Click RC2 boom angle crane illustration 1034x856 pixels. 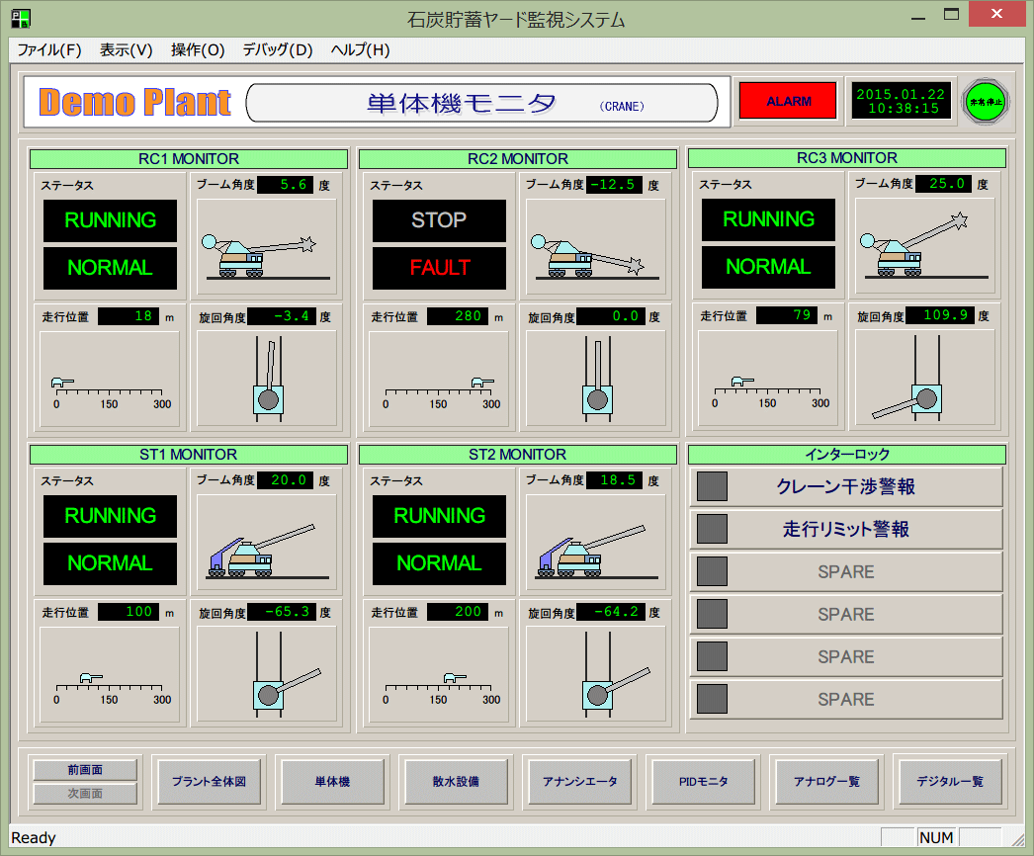tap(596, 247)
